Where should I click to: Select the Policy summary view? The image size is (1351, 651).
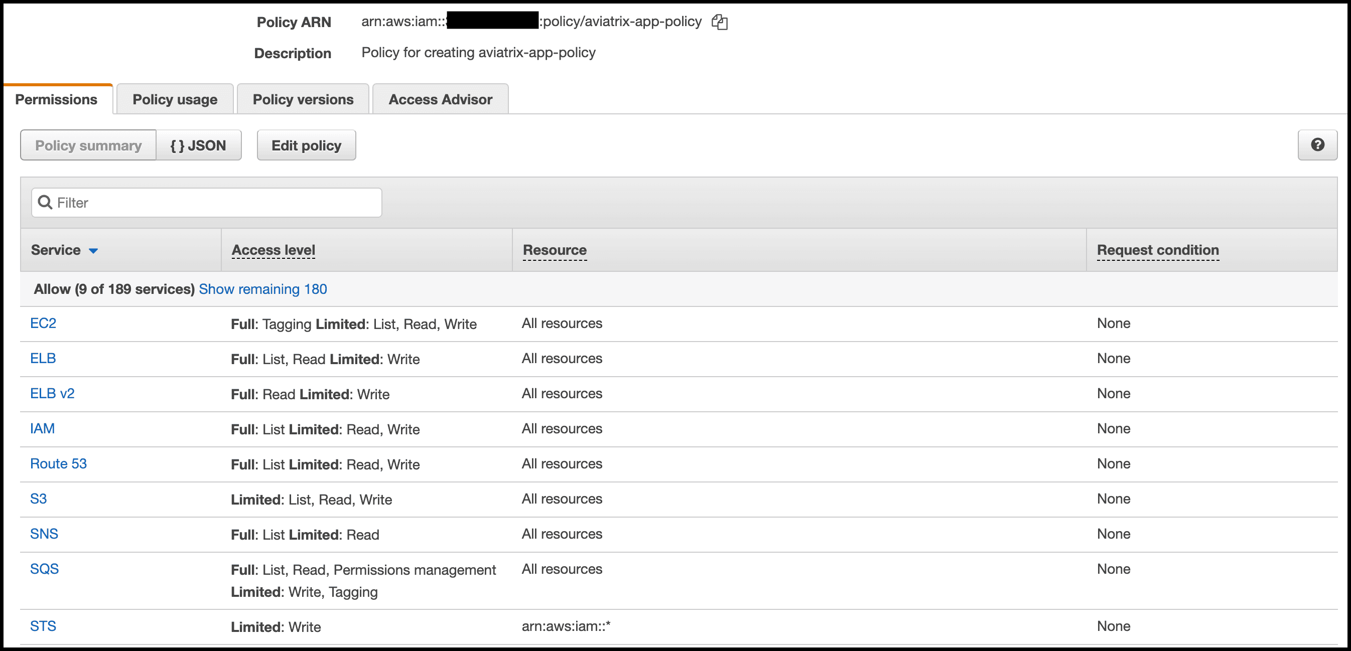click(x=89, y=145)
